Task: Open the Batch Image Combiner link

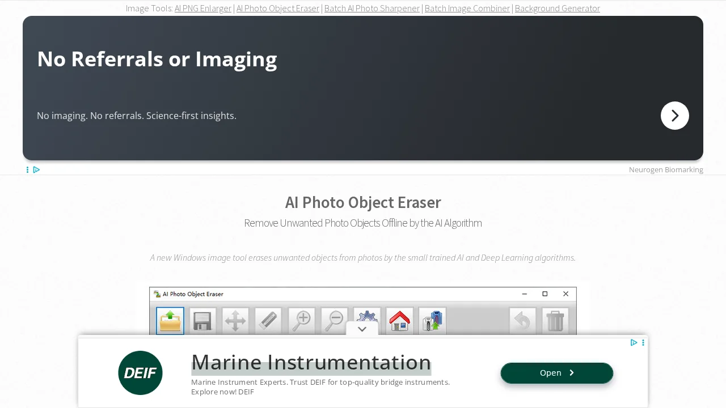Action: [x=467, y=8]
